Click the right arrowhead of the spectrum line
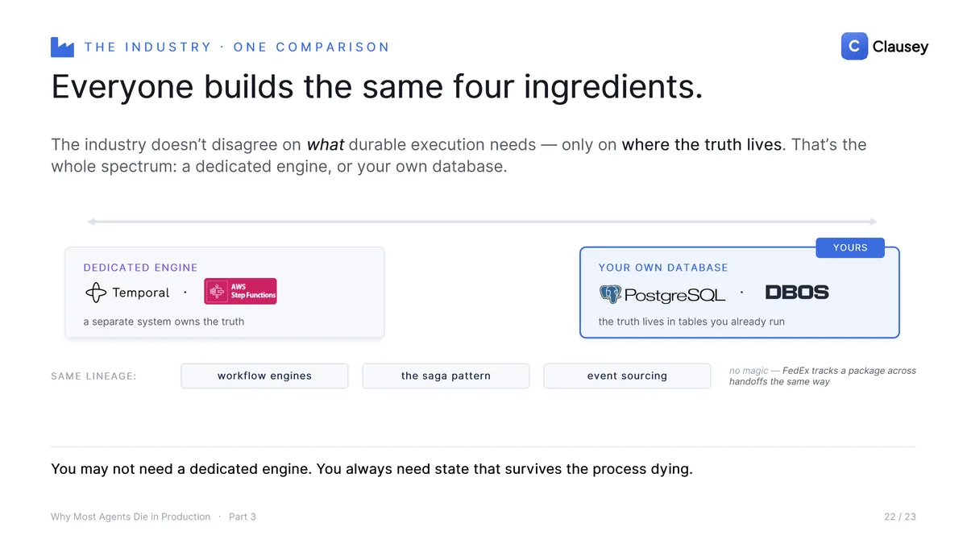Screen dimensions: 967x544 click(874, 221)
